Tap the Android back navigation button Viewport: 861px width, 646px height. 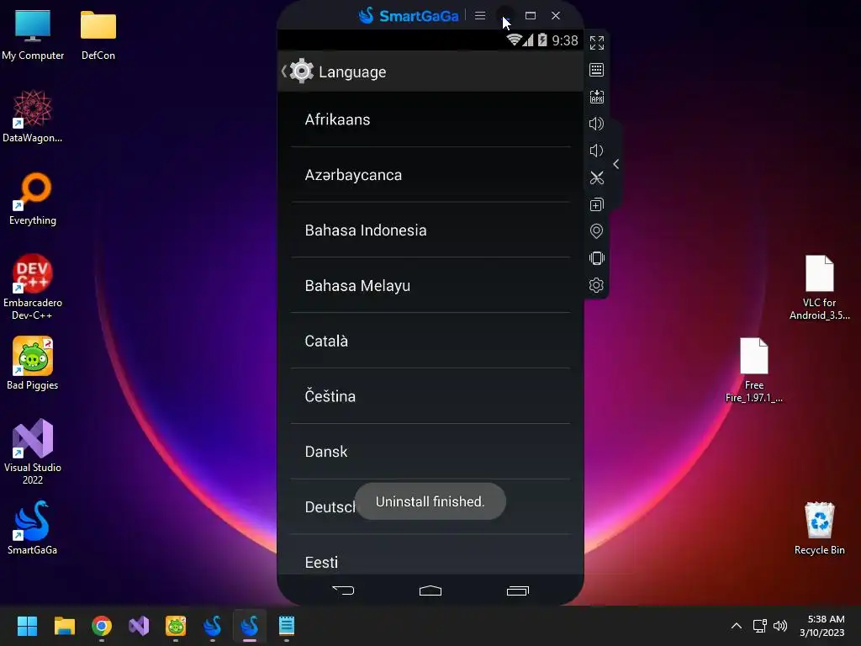pos(343,590)
